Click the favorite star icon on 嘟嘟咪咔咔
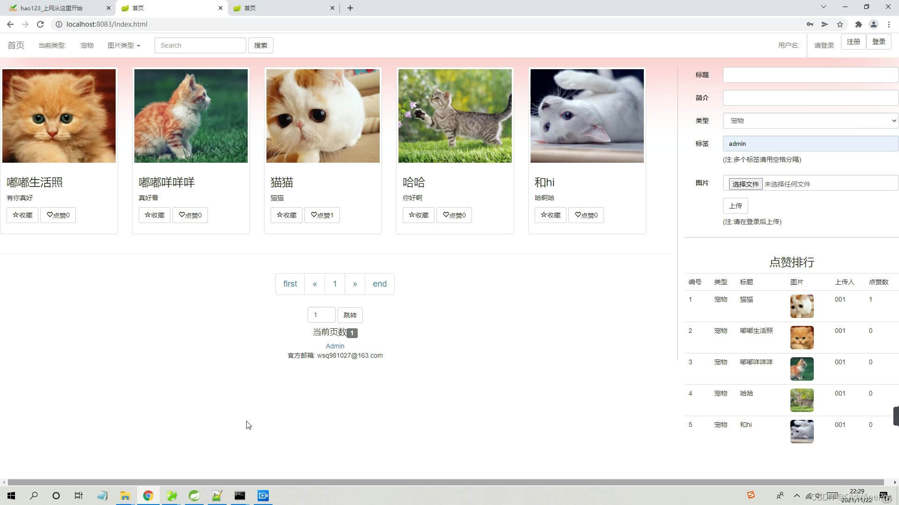The width and height of the screenshot is (899, 505). point(147,215)
